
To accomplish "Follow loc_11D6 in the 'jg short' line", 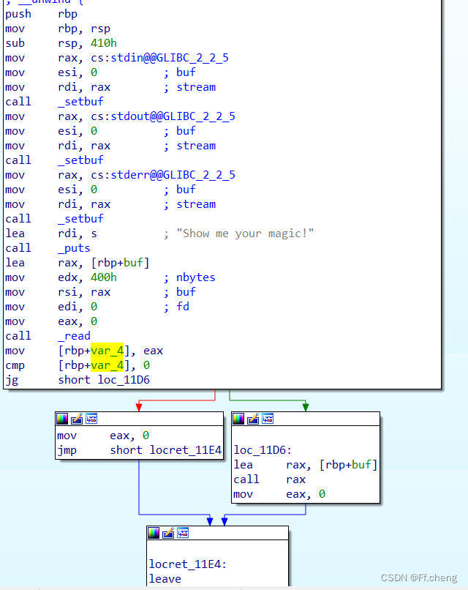I will click(x=124, y=380).
